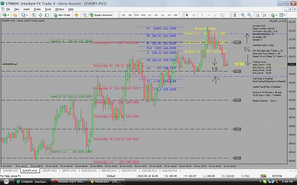Screen dimensions: 297x185
Task: Open the Windows Start button
Action: 6,182
